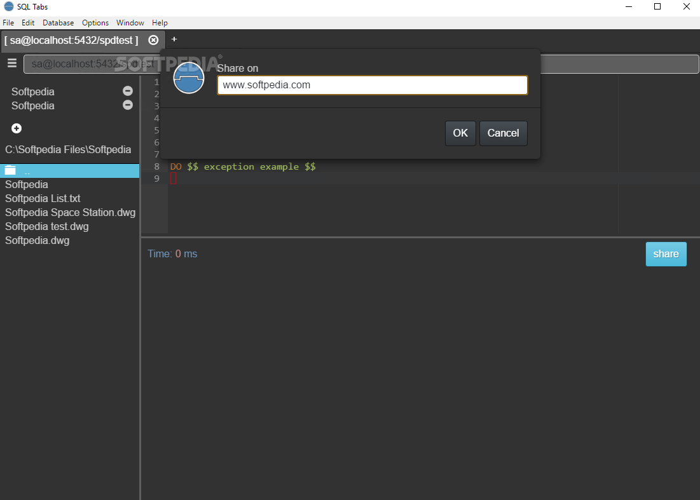Click the connection string address bar
This screenshot has height=500, width=700.
tap(361, 64)
